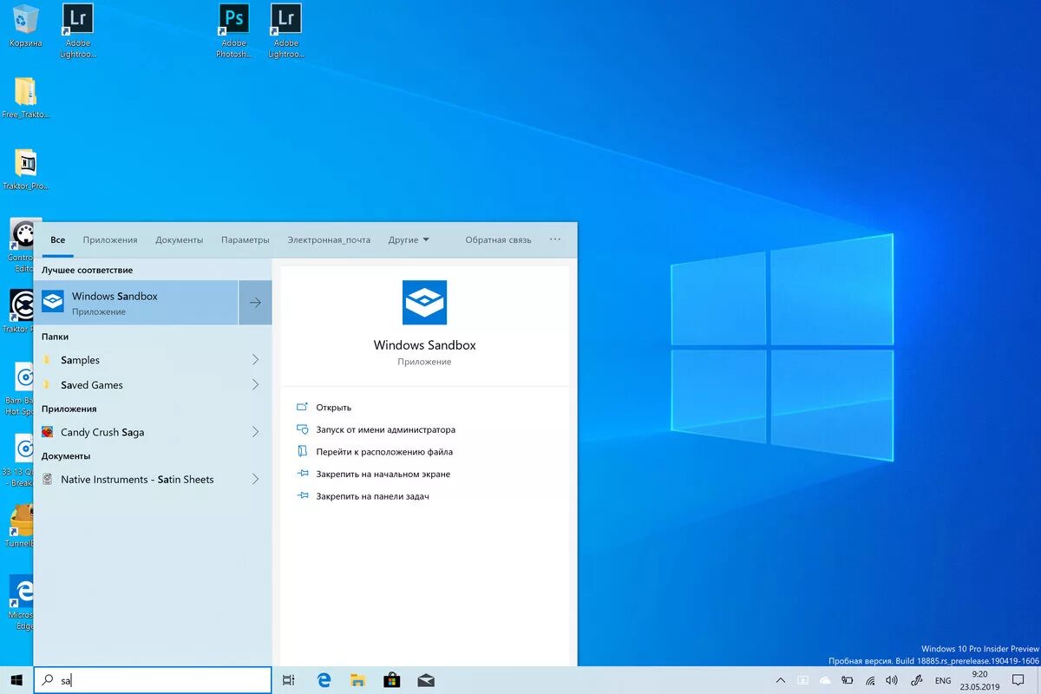
Task: Click the large Windows Sandbox preview icon
Action: coord(424,303)
